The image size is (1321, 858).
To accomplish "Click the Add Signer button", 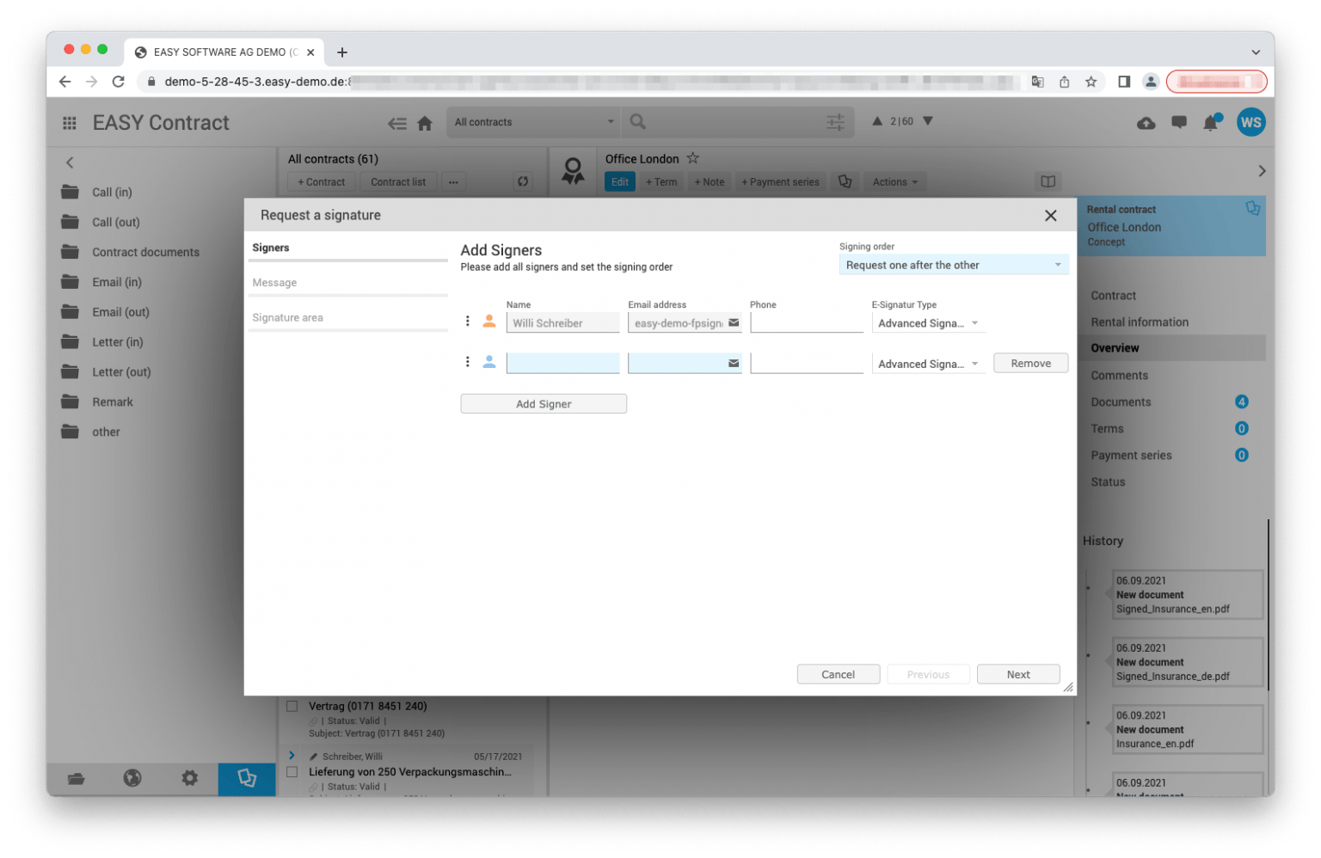I will [x=544, y=403].
